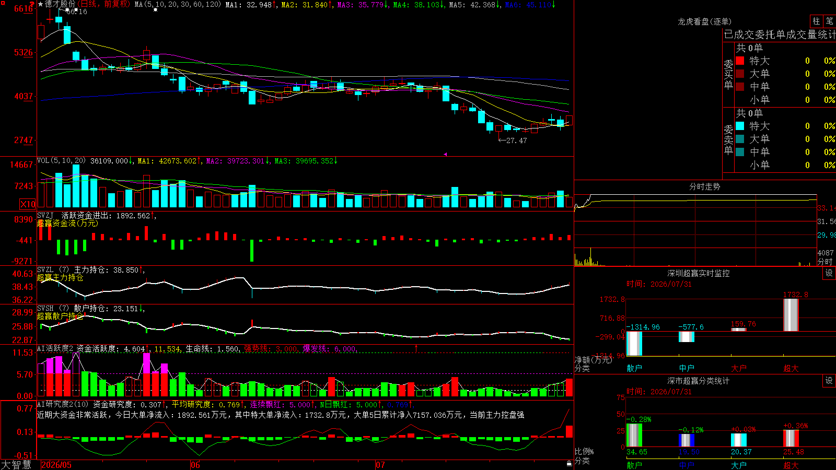Click the 大智慧 logo in the bottom-left corner

point(16,465)
